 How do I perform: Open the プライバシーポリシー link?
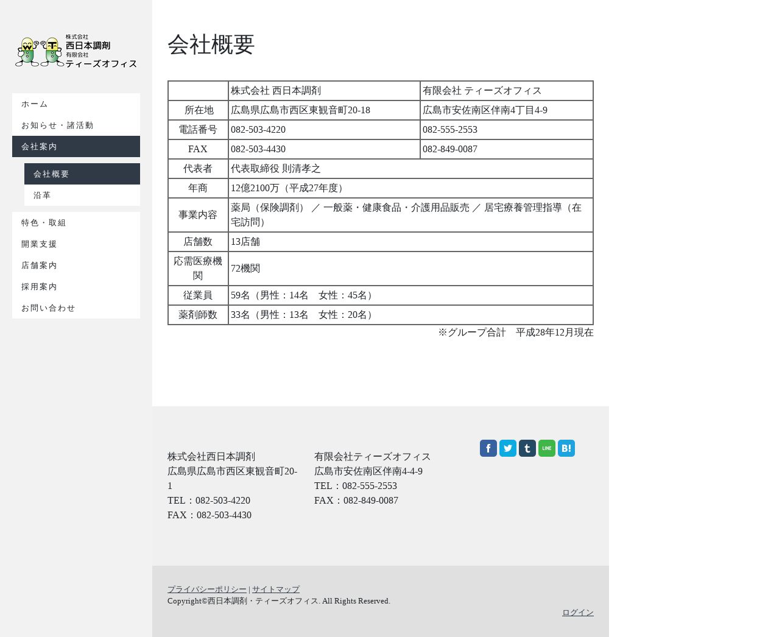(x=207, y=589)
